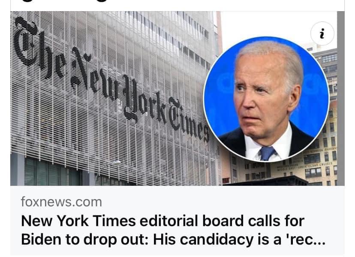
Task: Tap 'The New York Times' building sign
Action: [x=111, y=79]
